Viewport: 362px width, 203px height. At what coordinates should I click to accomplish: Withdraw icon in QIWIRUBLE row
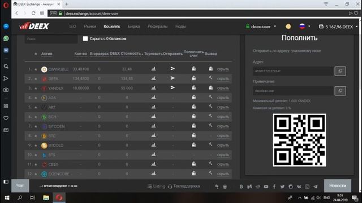(210, 69)
